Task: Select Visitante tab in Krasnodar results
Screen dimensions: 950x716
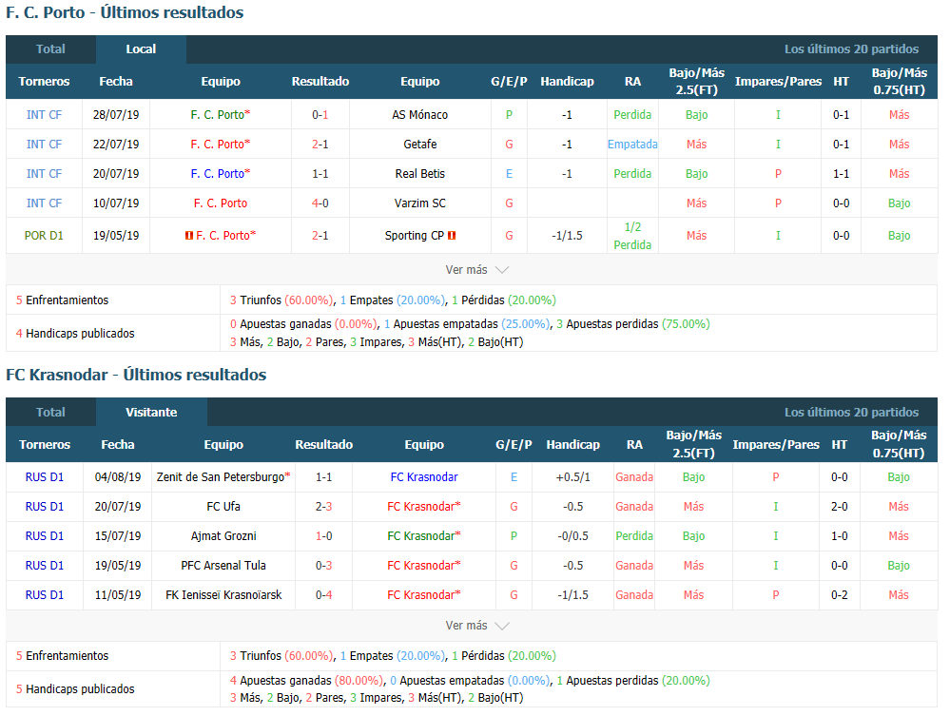Action: coord(151,412)
